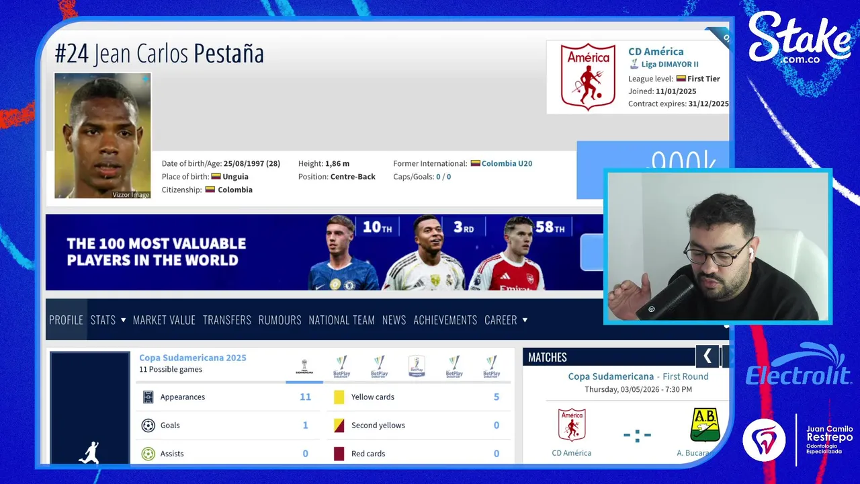860x484 pixels.
Task: Select the shield-shaped BetPlay league badge
Action: pyautogui.click(x=417, y=366)
